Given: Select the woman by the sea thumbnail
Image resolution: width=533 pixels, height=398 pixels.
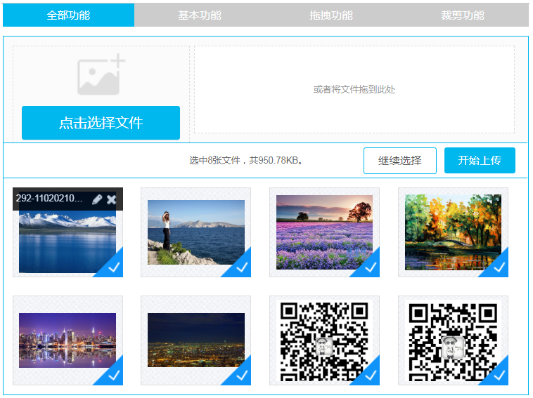Looking at the screenshot, I should click(195, 232).
